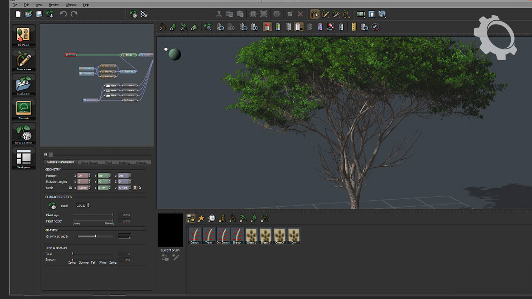
Task: Click the New file icon in toolbar
Action: click(18, 14)
